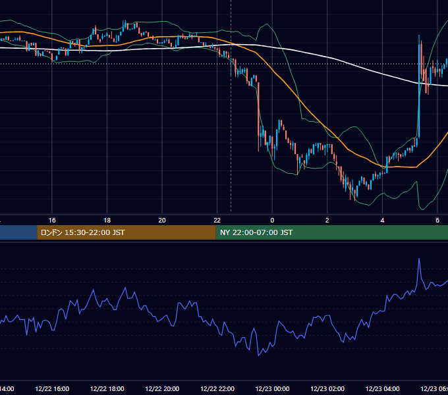Click the 0 hour label on upper axis

tap(272, 221)
